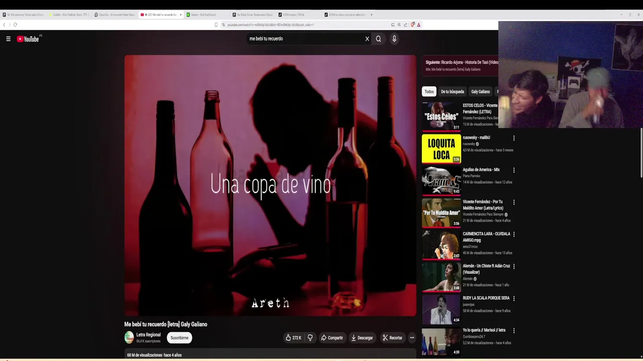This screenshot has height=361, width=643.
Task: Click the zoom magnifier icon in address bar
Action: [x=399, y=25]
